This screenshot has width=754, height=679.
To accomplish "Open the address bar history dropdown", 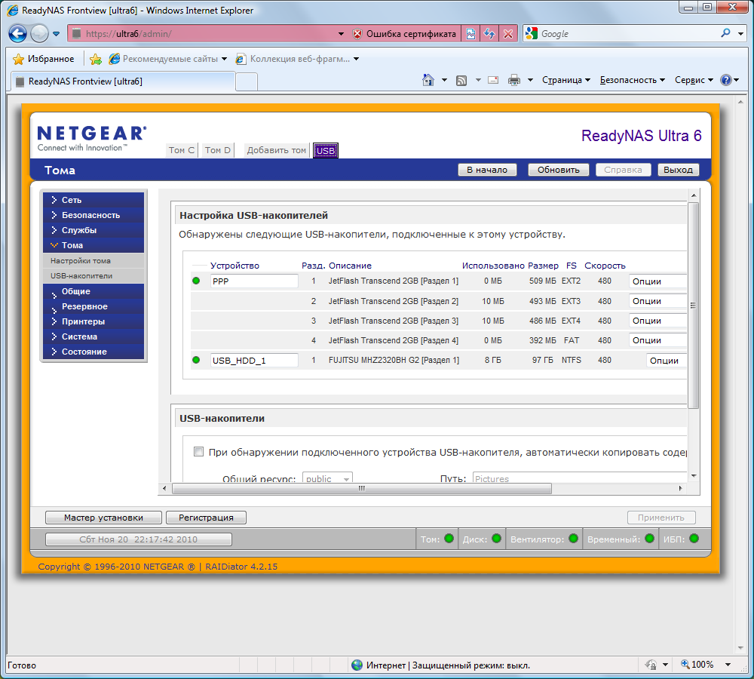I will click(341, 34).
